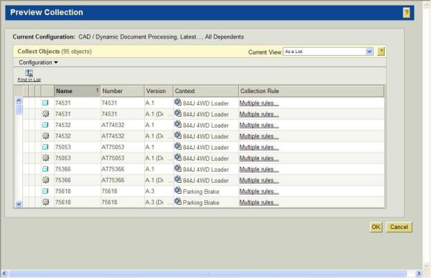Click the Find in List toolbar icon

click(29, 73)
